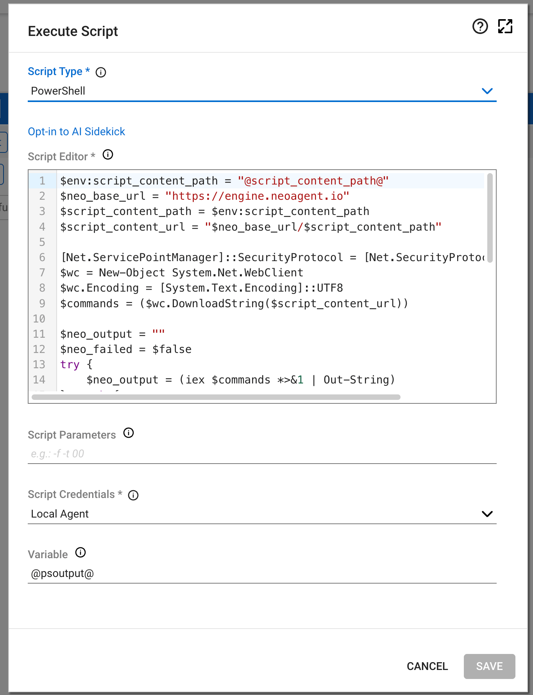Click the Script Parameters label
The image size is (533, 695).
click(x=72, y=435)
